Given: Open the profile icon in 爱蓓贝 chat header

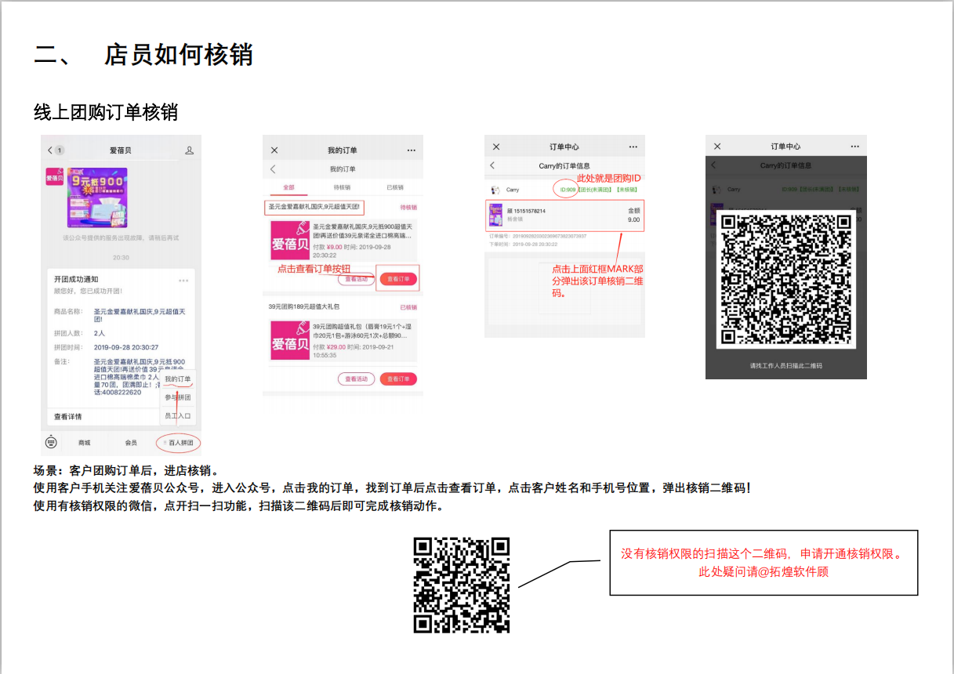Looking at the screenshot, I should 189,150.
